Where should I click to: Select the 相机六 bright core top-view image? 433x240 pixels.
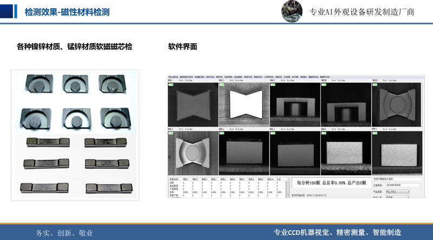(193, 153)
